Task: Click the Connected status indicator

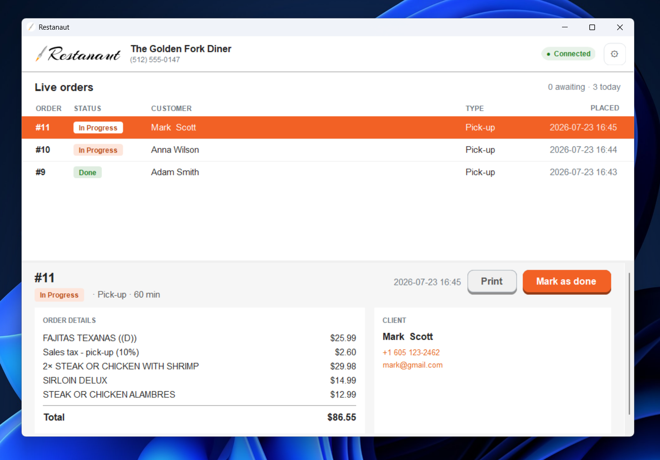Action: [568, 54]
